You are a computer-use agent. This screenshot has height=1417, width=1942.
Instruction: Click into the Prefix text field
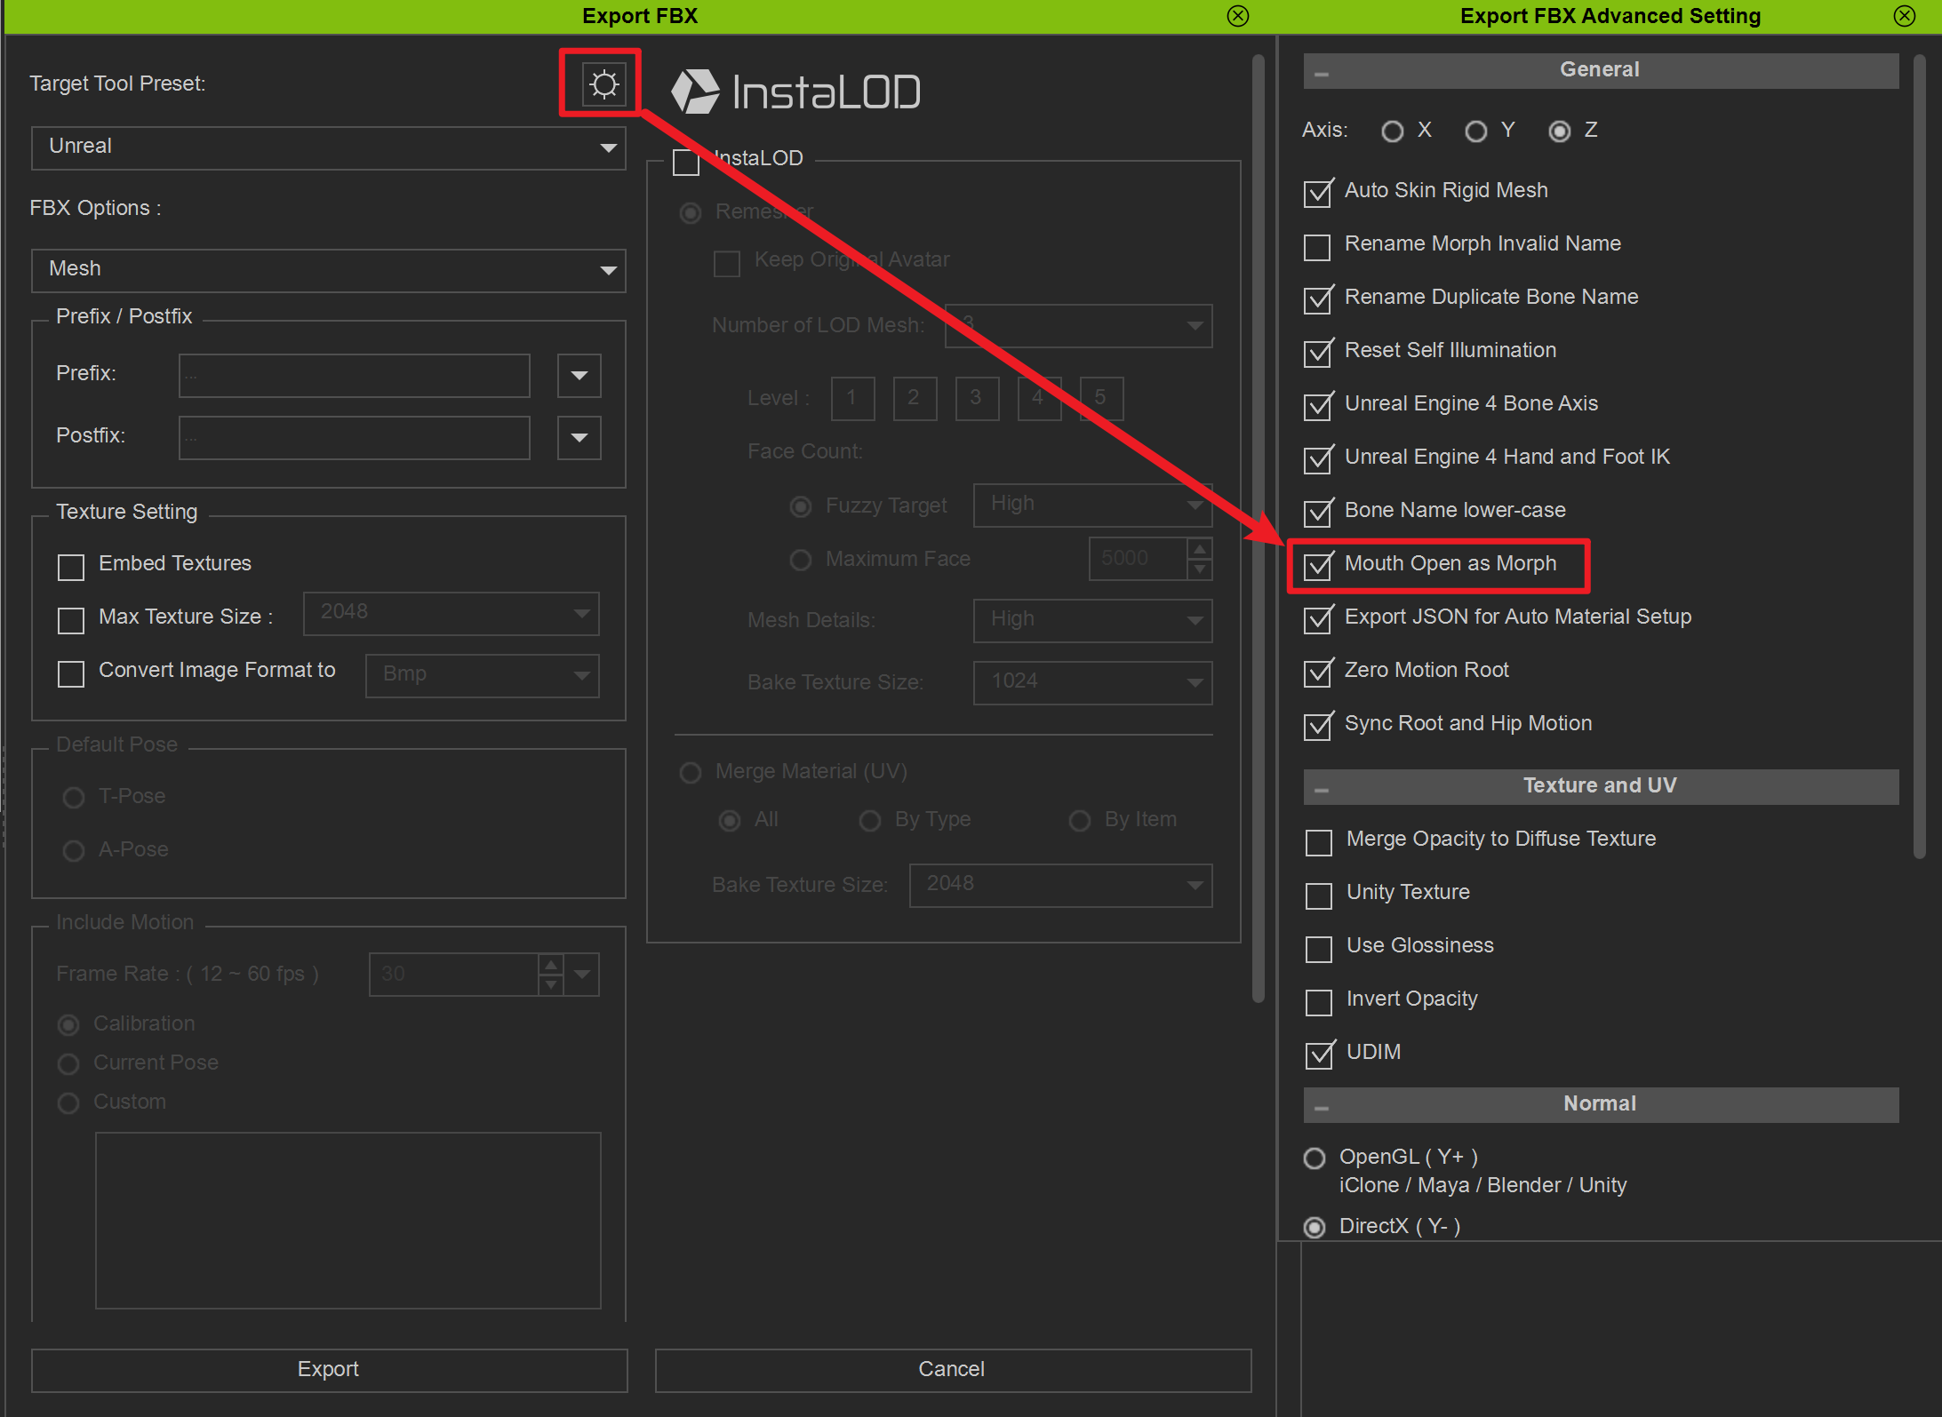[x=354, y=376]
